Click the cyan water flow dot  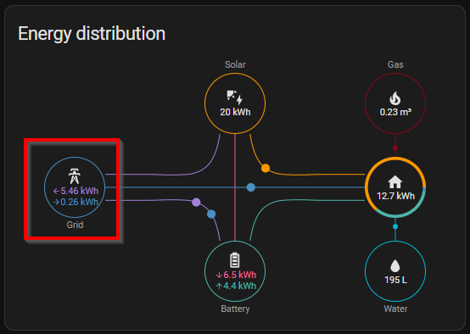(395, 226)
